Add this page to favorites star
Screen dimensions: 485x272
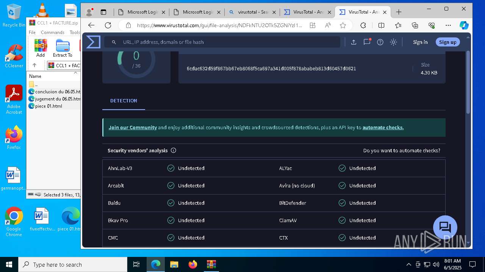[343, 25]
